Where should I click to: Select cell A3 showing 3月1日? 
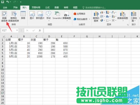[11, 46]
